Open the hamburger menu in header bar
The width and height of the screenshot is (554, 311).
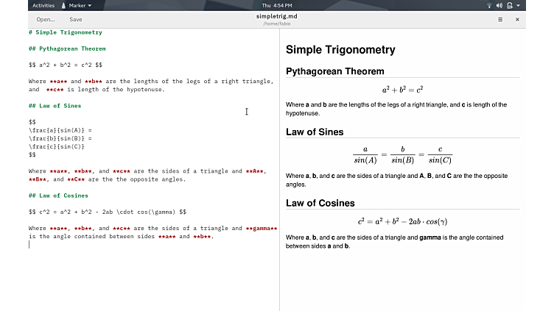[500, 19]
